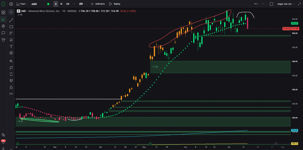This screenshot has height=150, width=303.
Task: Click the +11.8% zone label
Action: 155,67
